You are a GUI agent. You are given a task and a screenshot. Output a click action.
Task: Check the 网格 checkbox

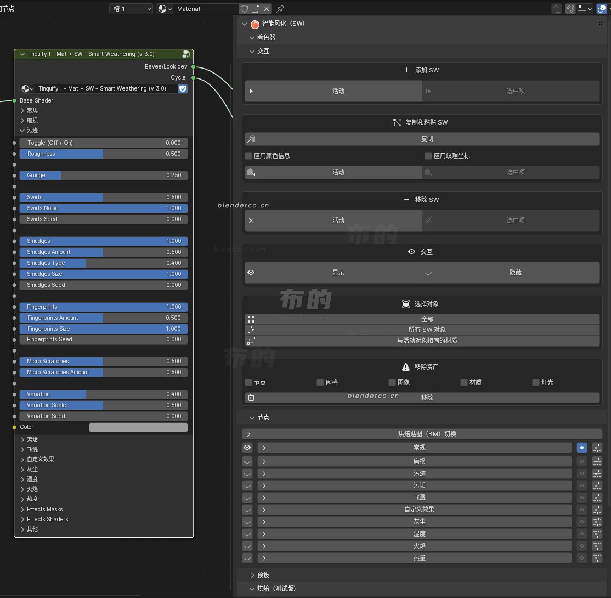(320, 382)
